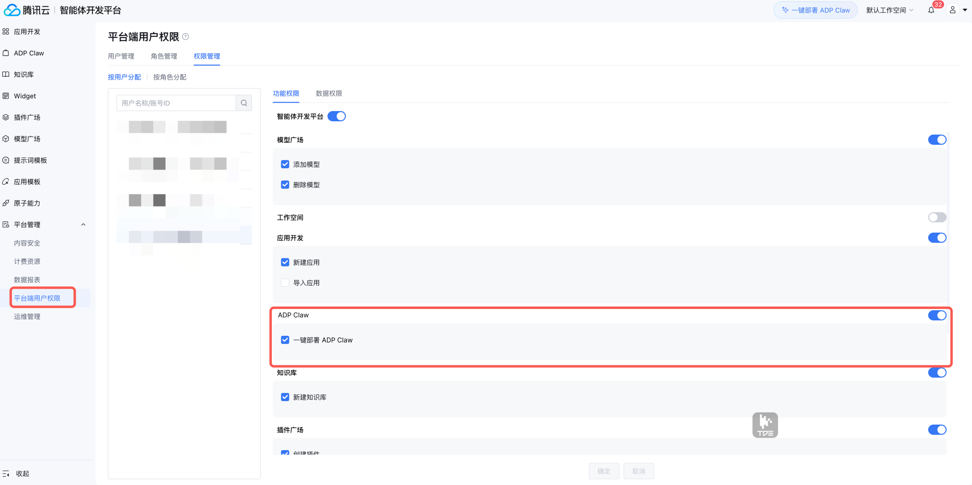Image resolution: width=972 pixels, height=485 pixels.
Task: Switch to the 数据权限 tab
Action: [x=329, y=94]
